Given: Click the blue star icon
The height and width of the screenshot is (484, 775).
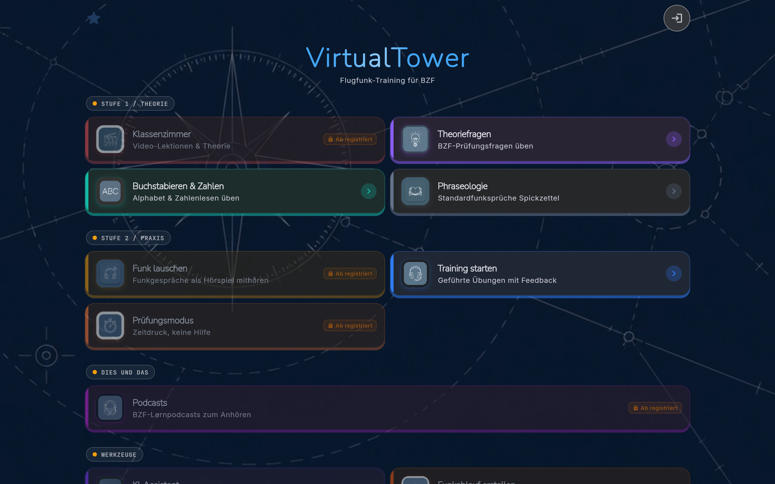Looking at the screenshot, I should click(x=94, y=18).
